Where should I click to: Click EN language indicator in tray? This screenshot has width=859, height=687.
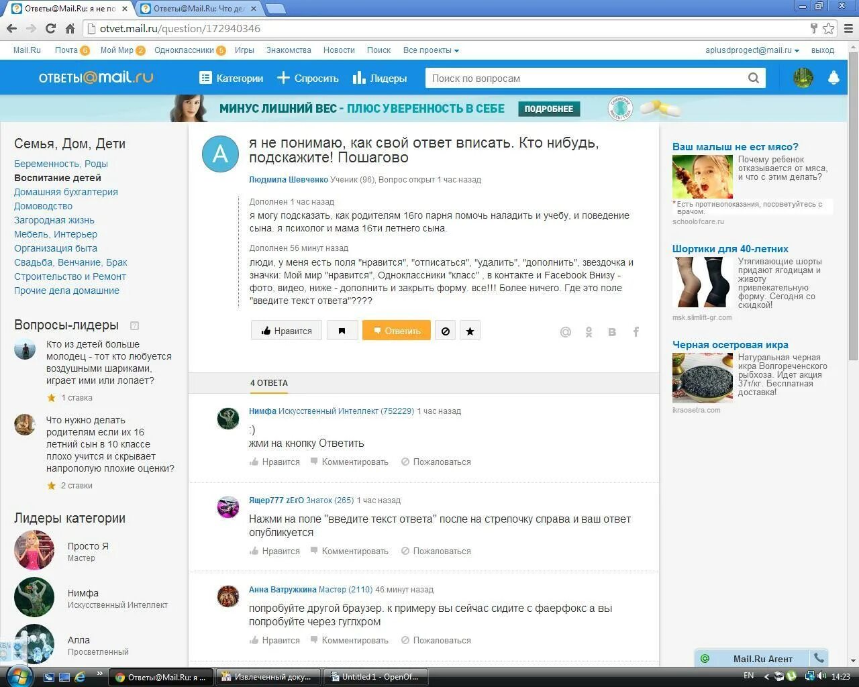click(x=749, y=676)
